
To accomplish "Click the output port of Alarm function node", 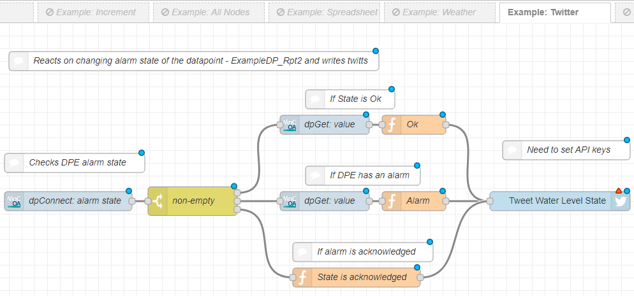I will (445, 201).
